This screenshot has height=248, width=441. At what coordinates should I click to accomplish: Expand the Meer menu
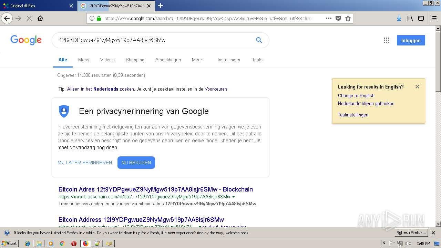197,60
